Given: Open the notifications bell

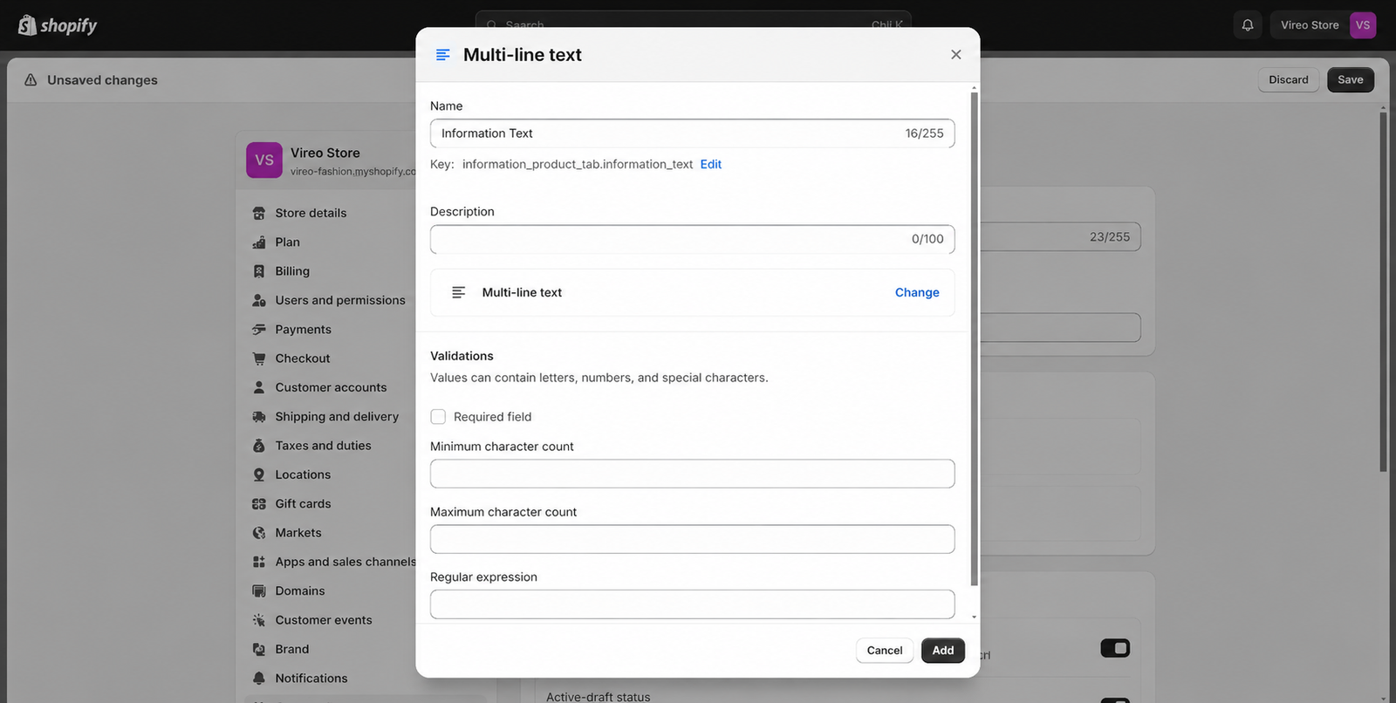Looking at the screenshot, I should coord(1248,25).
